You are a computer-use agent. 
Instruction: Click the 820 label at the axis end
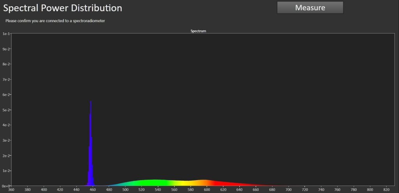click(x=386, y=189)
